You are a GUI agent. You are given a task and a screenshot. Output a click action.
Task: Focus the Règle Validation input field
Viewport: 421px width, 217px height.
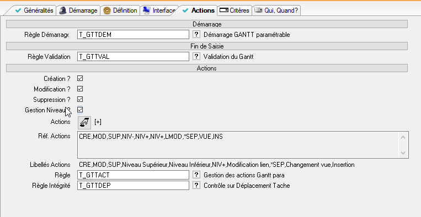[133, 57]
